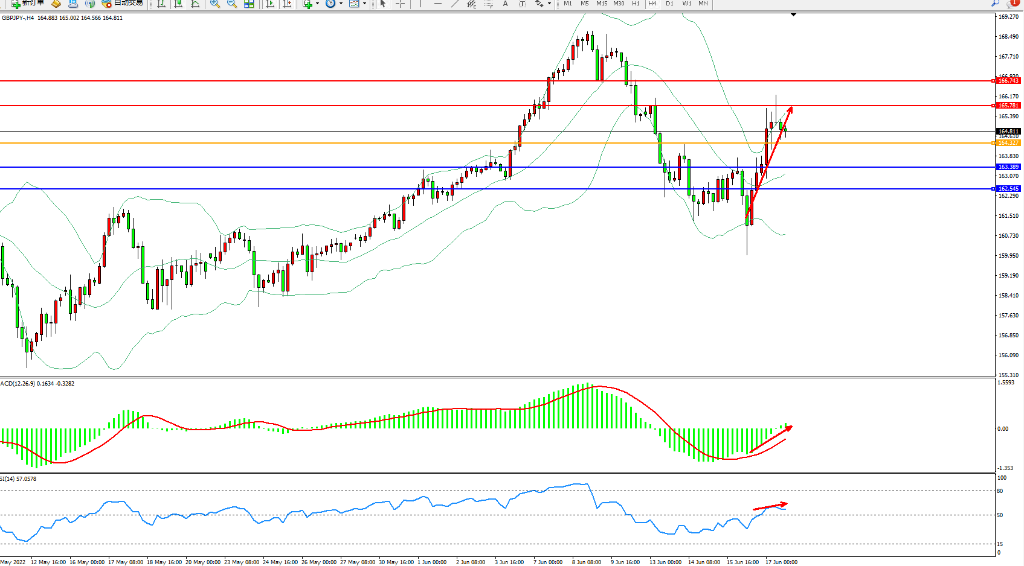The height and width of the screenshot is (566, 1024).
Task: Open the chat notifications icon
Action: 1013,4
